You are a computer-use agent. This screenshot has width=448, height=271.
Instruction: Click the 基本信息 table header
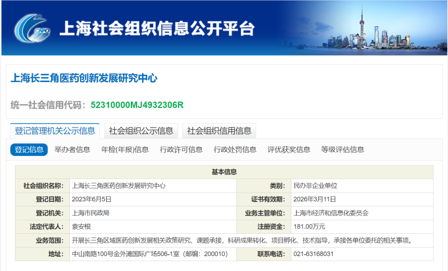click(x=224, y=172)
